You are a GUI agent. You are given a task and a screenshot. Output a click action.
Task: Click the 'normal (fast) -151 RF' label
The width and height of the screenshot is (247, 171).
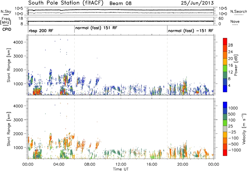[x=190, y=31]
